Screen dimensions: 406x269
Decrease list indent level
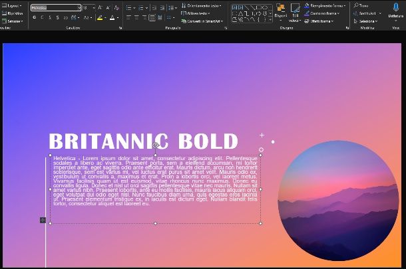(154, 8)
